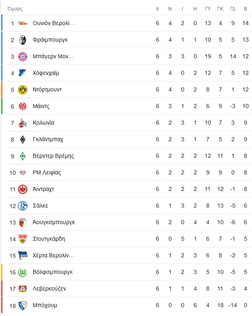Click the Mainz 05 club crest
The image size is (252, 316).
(x=23, y=106)
